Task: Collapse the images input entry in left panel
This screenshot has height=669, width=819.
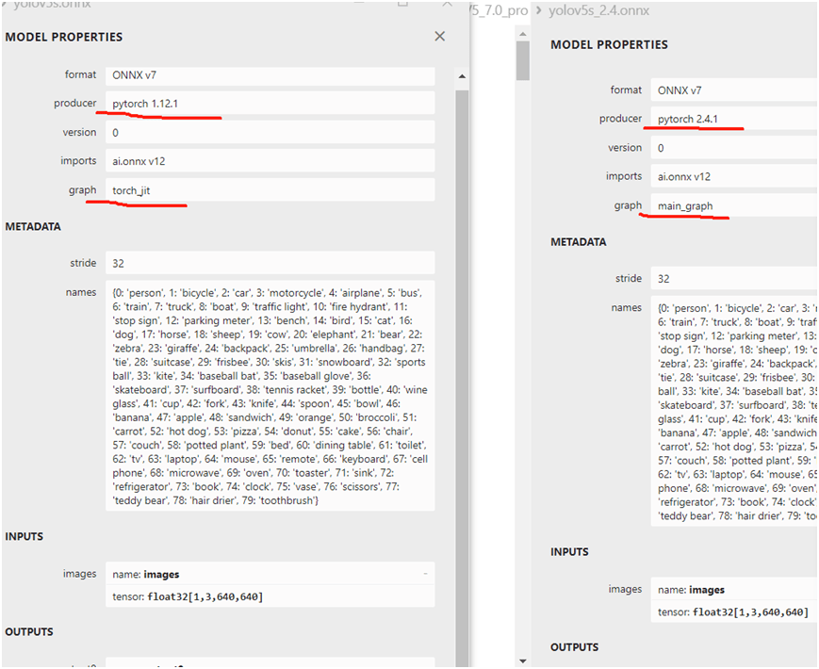Action: tap(426, 574)
